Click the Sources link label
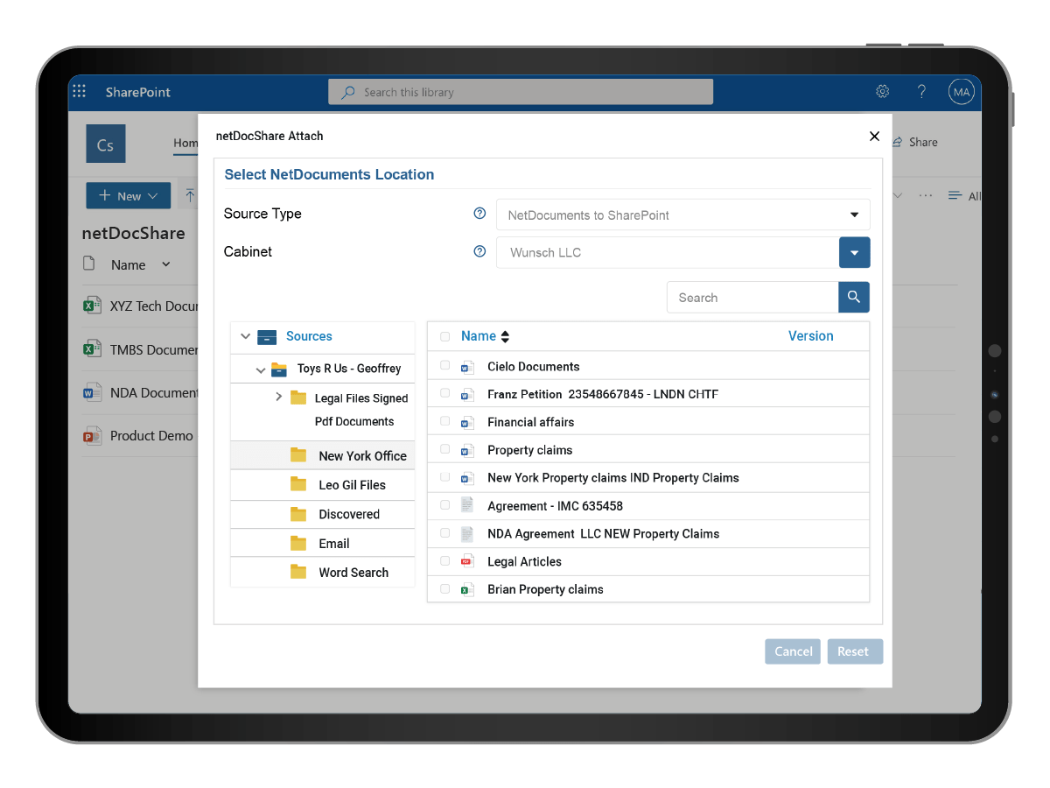The image size is (1050, 788). [309, 336]
